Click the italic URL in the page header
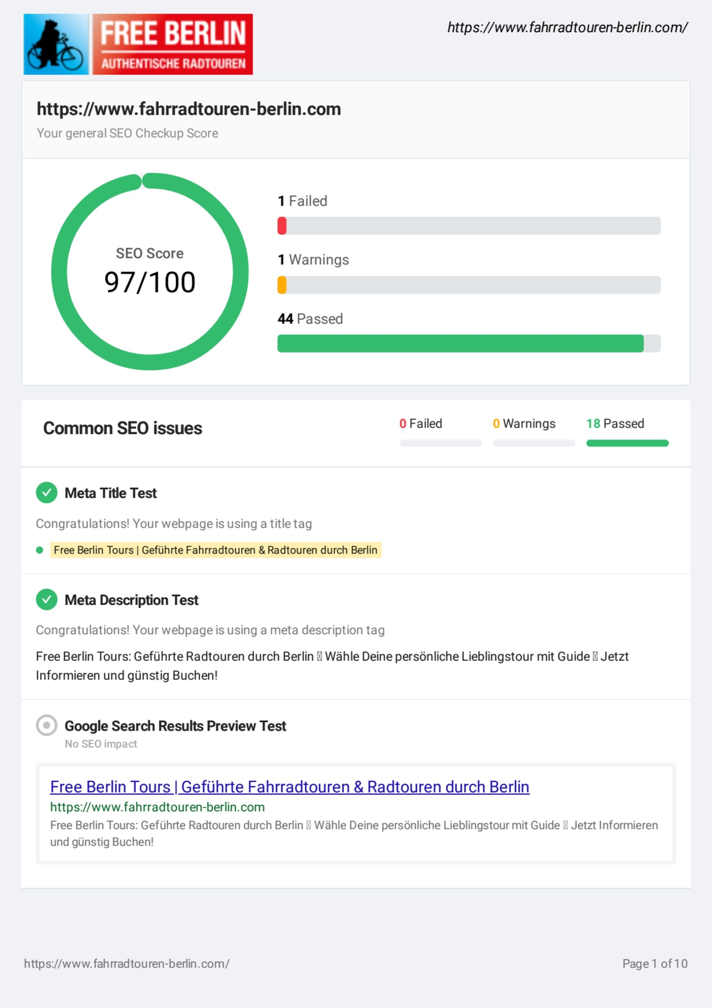The height and width of the screenshot is (1008, 712). pos(567,27)
